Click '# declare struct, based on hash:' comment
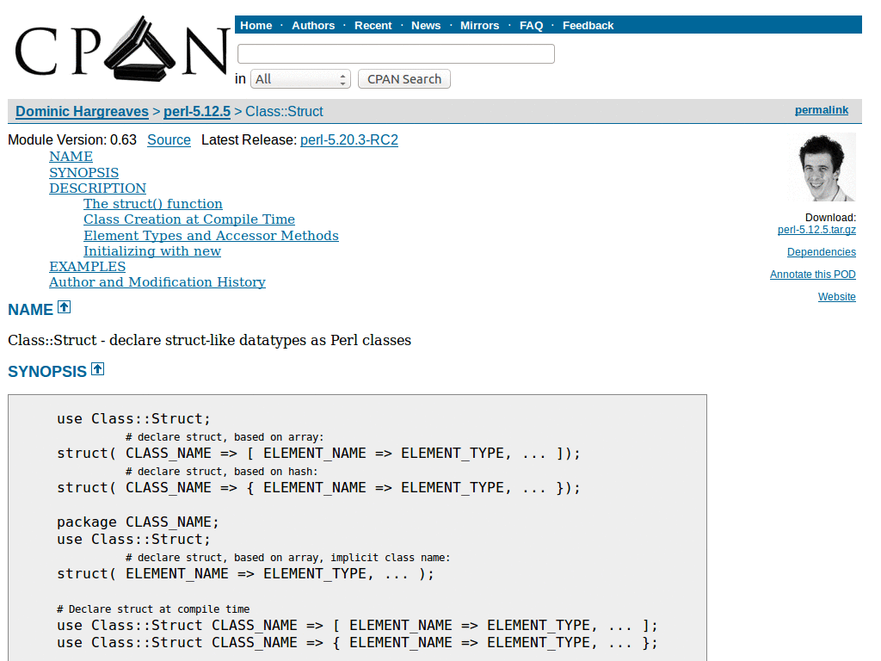The height and width of the screenshot is (661, 881). [x=221, y=471]
